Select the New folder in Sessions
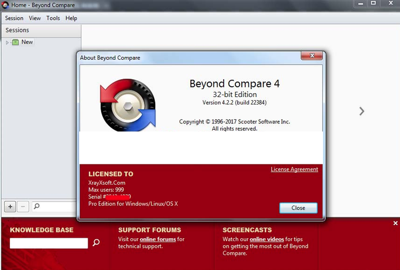This screenshot has width=400, height=270. click(27, 42)
